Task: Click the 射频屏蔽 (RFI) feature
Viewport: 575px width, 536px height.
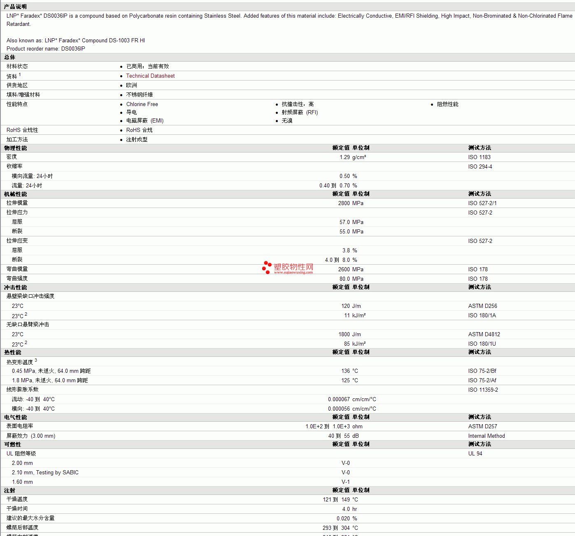Action: click(x=300, y=113)
